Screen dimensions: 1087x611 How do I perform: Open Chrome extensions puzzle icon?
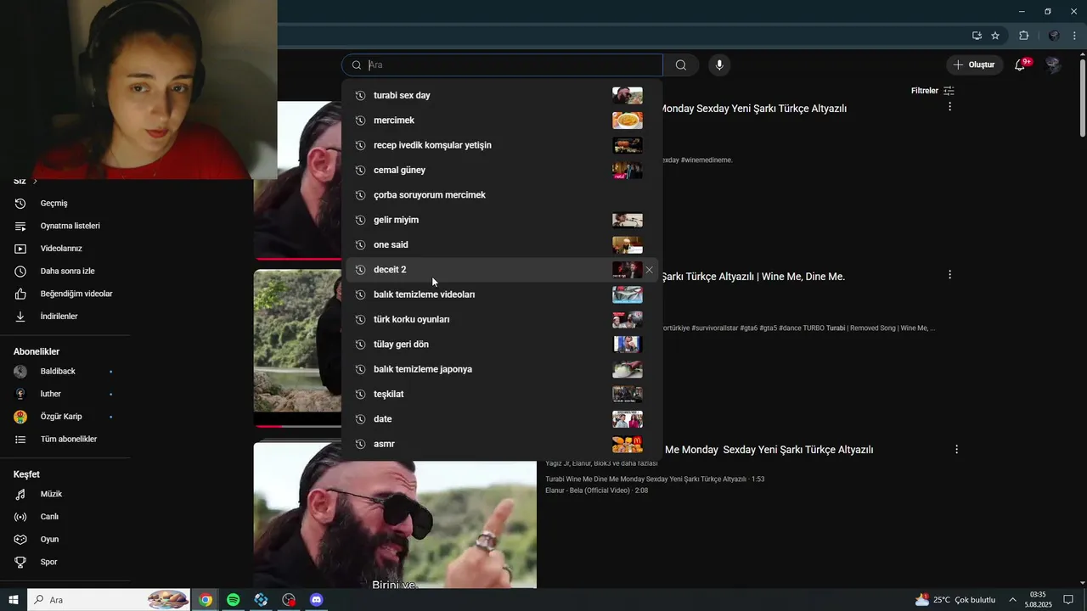[x=1023, y=36]
